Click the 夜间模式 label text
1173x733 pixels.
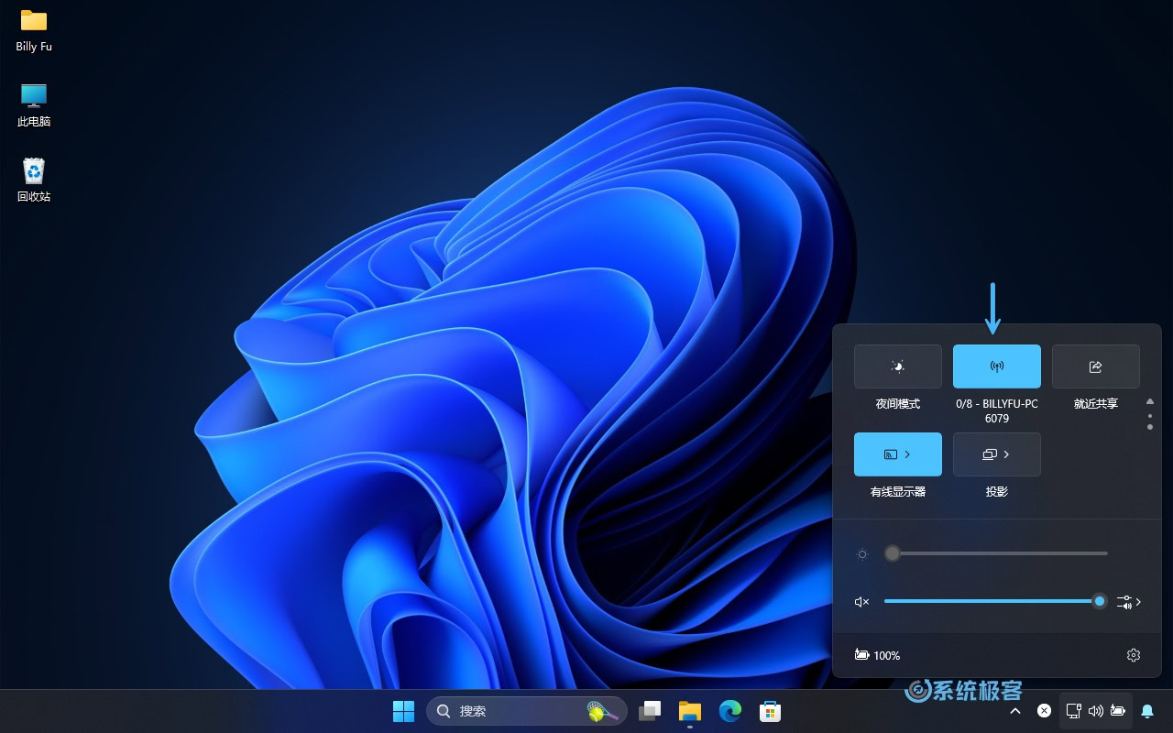click(898, 404)
